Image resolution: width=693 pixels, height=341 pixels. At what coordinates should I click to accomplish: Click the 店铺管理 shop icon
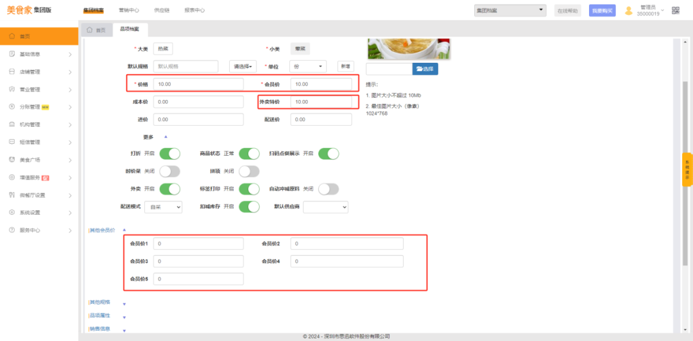pyautogui.click(x=12, y=72)
